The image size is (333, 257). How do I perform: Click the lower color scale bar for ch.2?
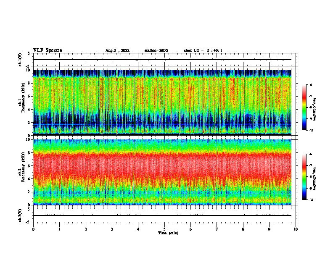(304, 177)
